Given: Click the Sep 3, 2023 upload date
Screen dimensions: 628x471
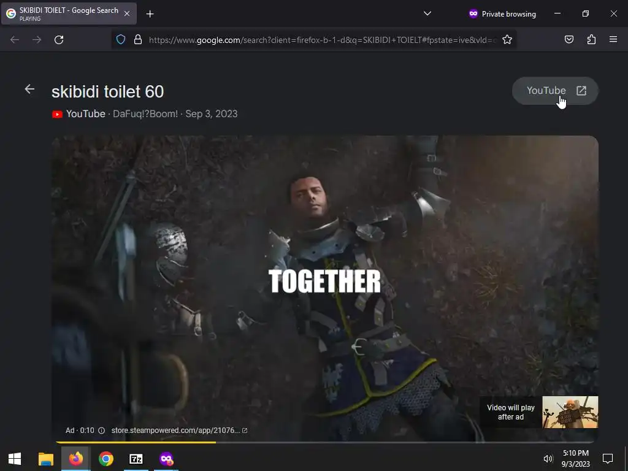Looking at the screenshot, I should click(x=212, y=114).
